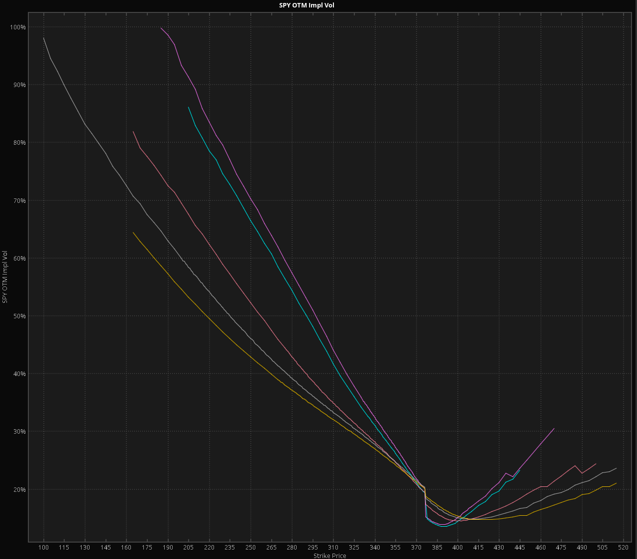Click the salmon curve's left starting point
The width and height of the screenshot is (637, 559).
133,131
